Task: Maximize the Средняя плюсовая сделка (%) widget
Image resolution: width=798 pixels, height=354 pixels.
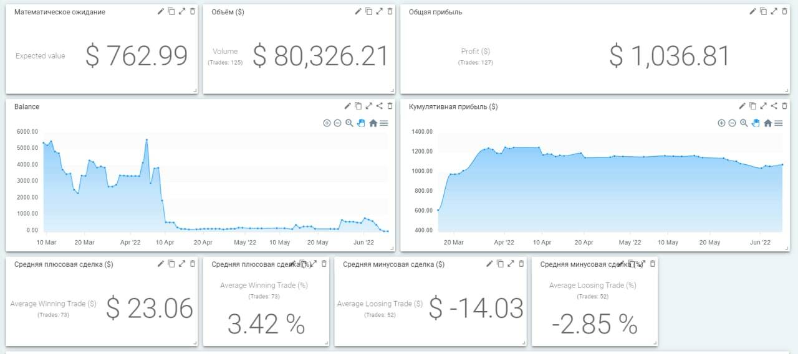Action: tap(314, 264)
